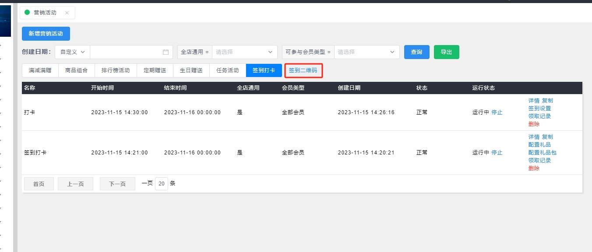Screen dimensions: 592x252
Task: Open 签到设置 for the 打卡 row
Action: pyautogui.click(x=539, y=108)
